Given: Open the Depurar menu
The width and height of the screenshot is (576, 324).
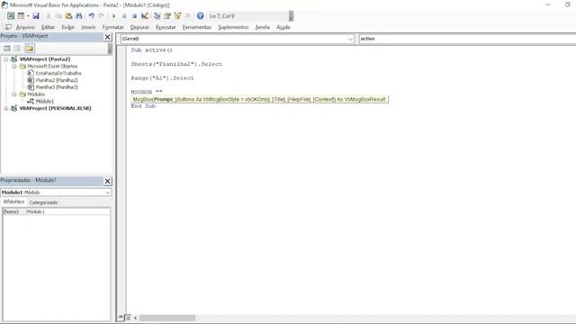Looking at the screenshot, I should pos(139,27).
